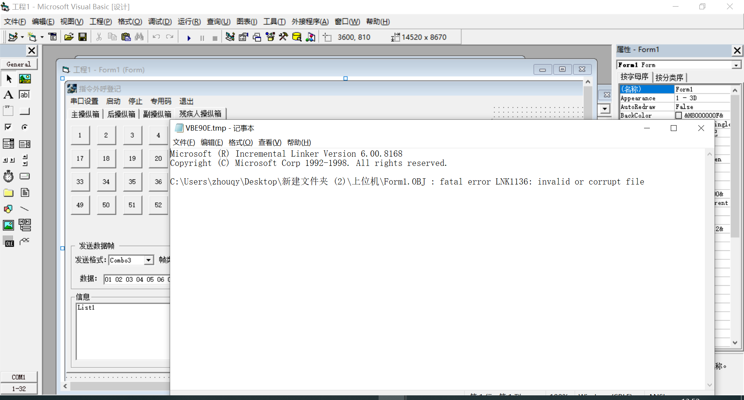Viewport: 744px width, 400px height.
Task: Open Notepad's 查看(V) menu
Action: [x=270, y=143]
